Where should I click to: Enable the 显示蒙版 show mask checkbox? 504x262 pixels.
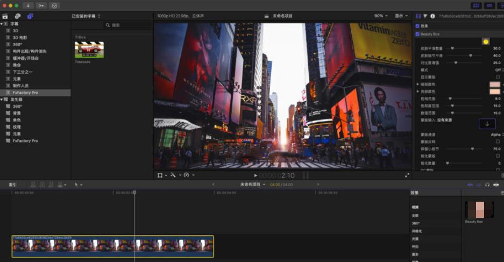(x=498, y=77)
